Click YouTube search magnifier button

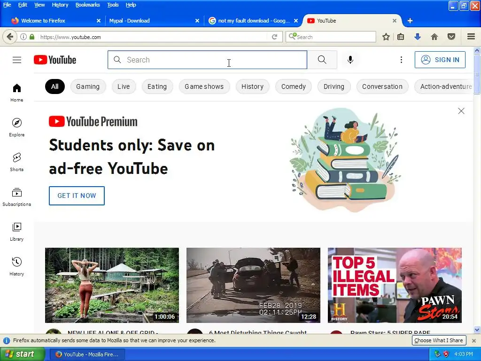(x=322, y=60)
